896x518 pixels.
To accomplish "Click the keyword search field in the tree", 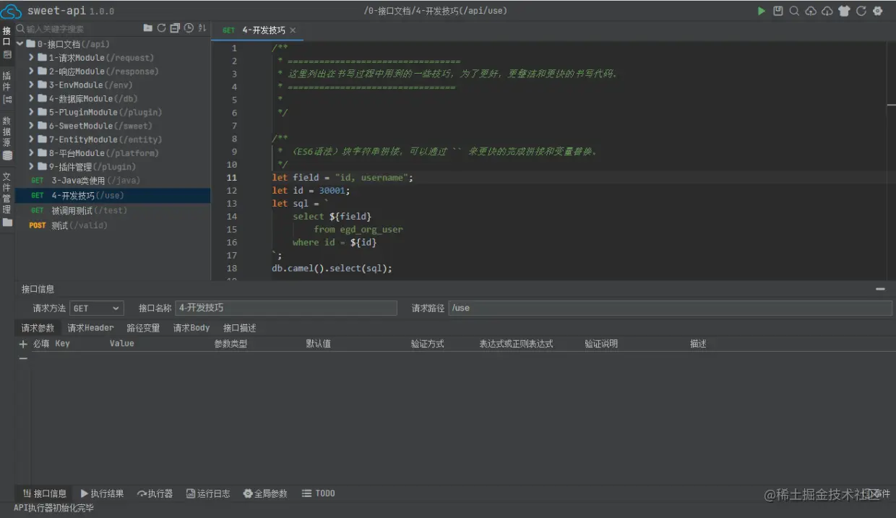I will click(x=78, y=28).
